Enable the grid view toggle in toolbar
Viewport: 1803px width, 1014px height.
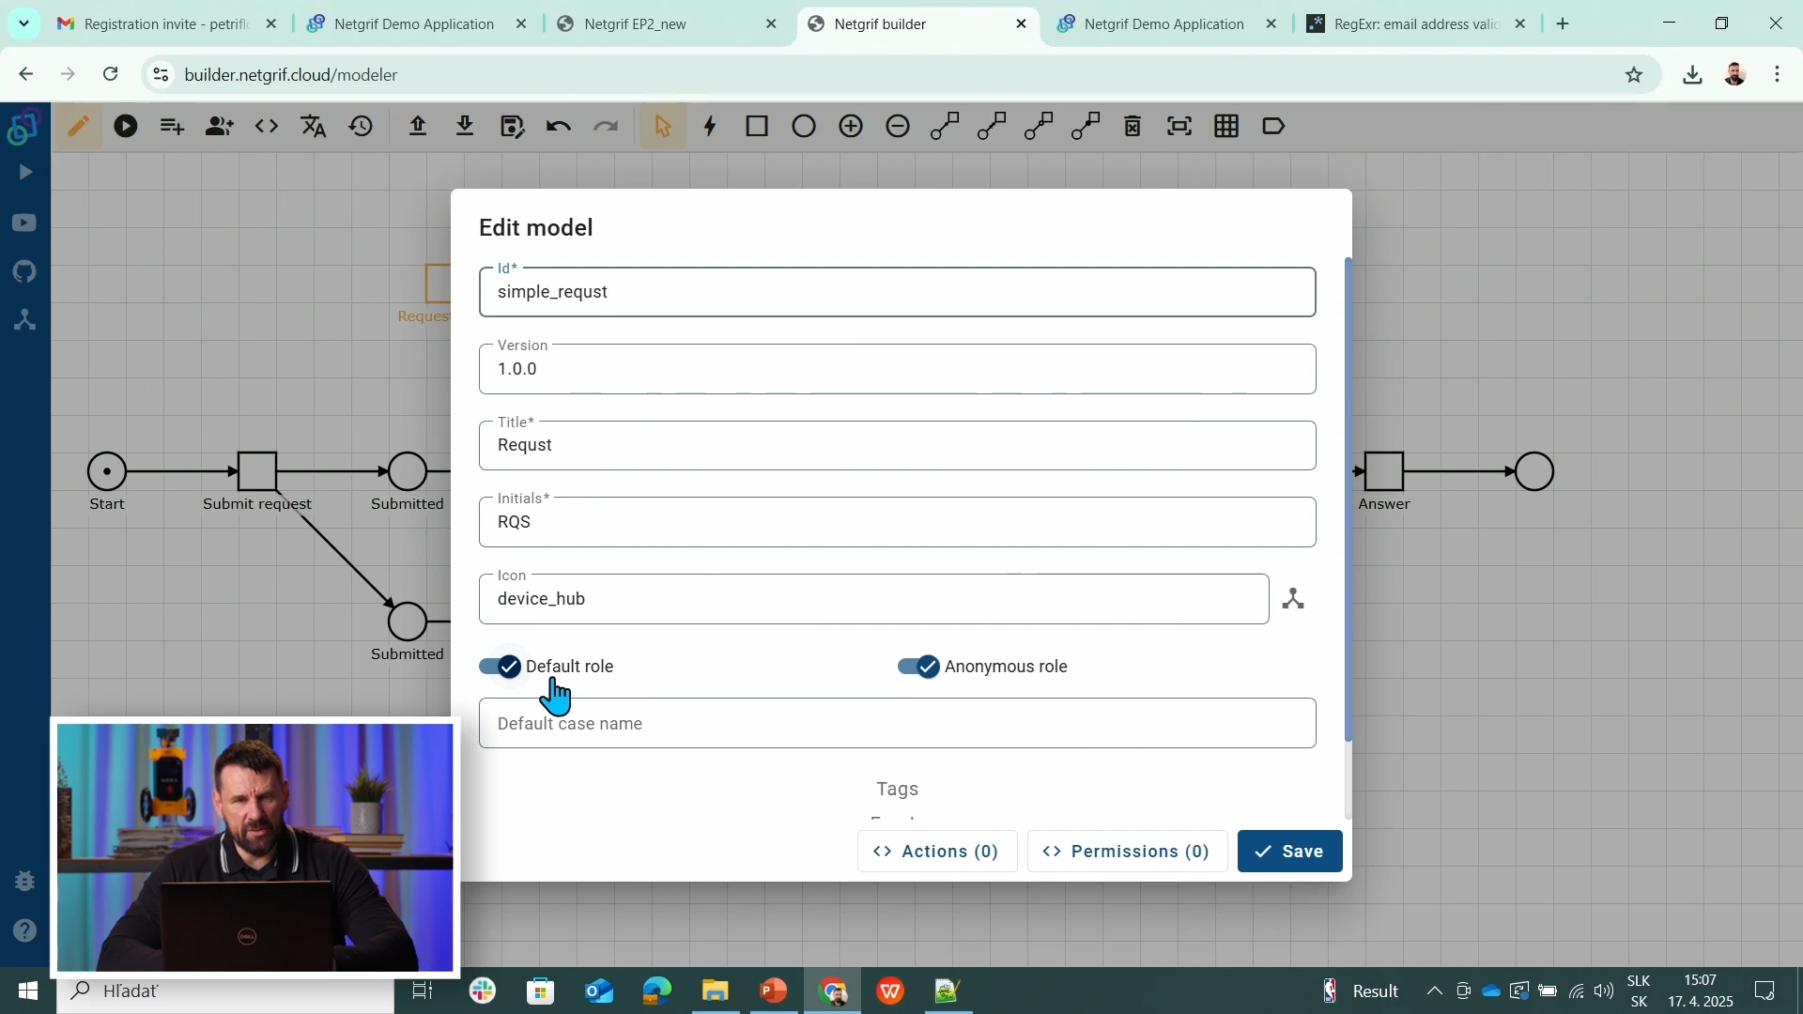[1226, 125]
